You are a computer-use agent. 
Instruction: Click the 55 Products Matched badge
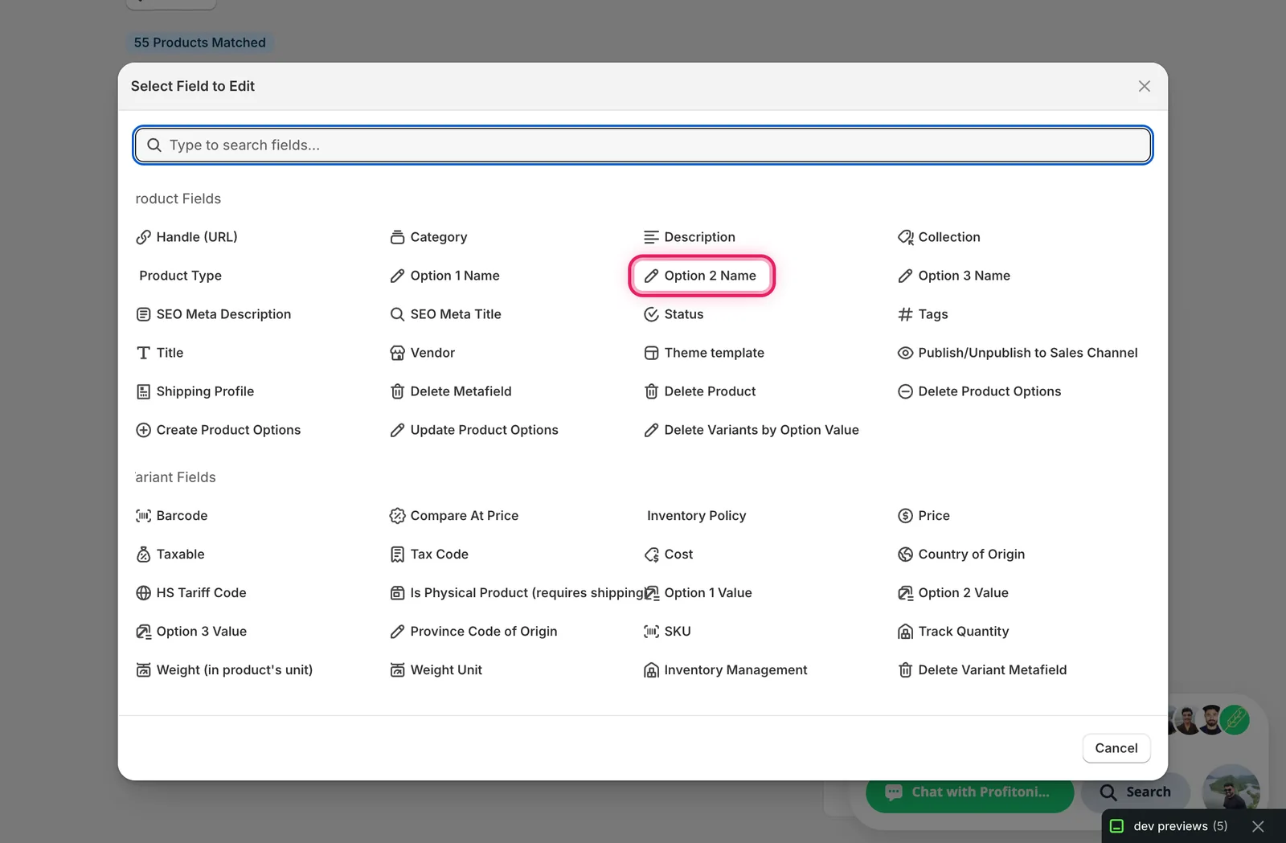coord(199,43)
